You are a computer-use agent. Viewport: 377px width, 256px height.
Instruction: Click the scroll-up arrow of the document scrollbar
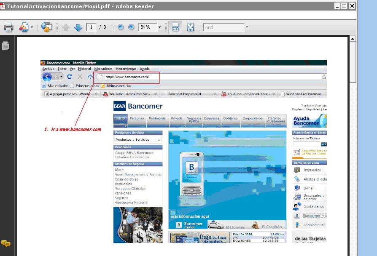[x=353, y=39]
